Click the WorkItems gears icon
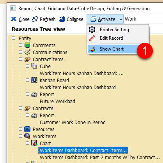 27,136
